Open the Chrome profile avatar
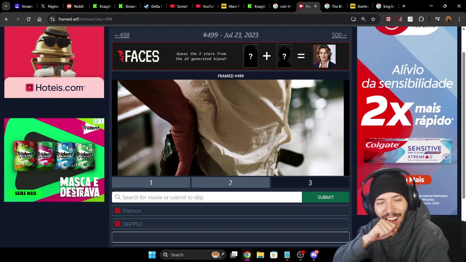 tap(448, 19)
